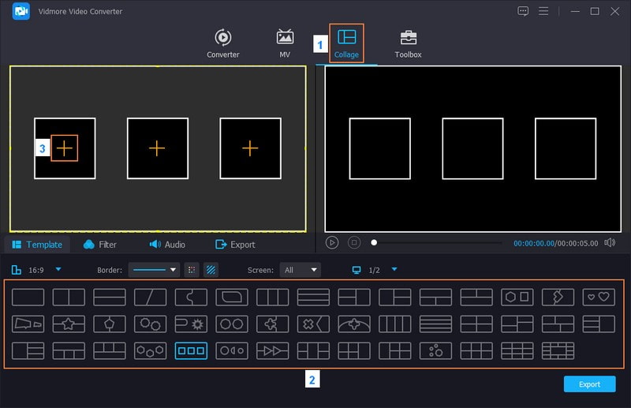Viewport: 631px width, 408px height.
Task: Select the two hearts collage template
Action: (x=599, y=298)
